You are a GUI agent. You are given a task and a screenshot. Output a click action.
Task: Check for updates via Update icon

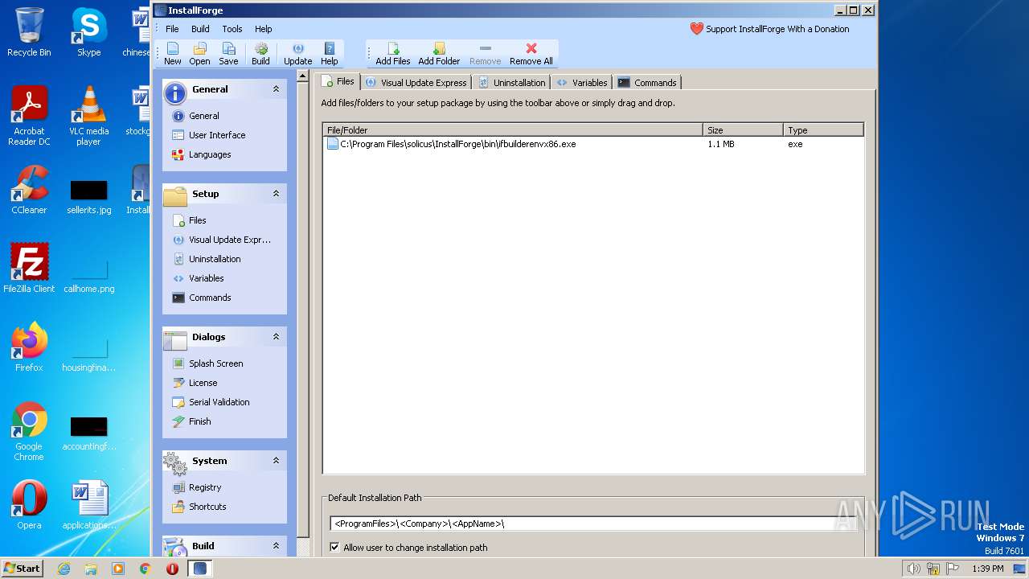pyautogui.click(x=297, y=54)
